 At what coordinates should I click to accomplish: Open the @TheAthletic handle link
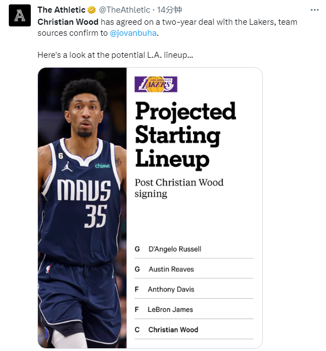pos(124,10)
